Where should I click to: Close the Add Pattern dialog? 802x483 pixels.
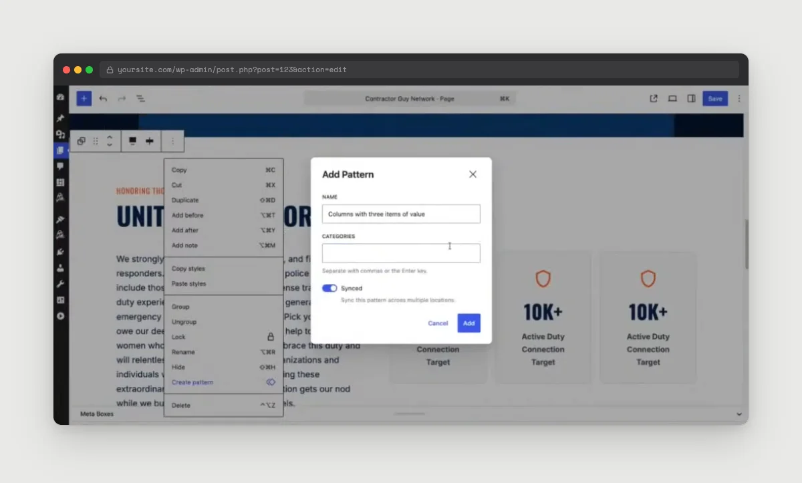[473, 174]
